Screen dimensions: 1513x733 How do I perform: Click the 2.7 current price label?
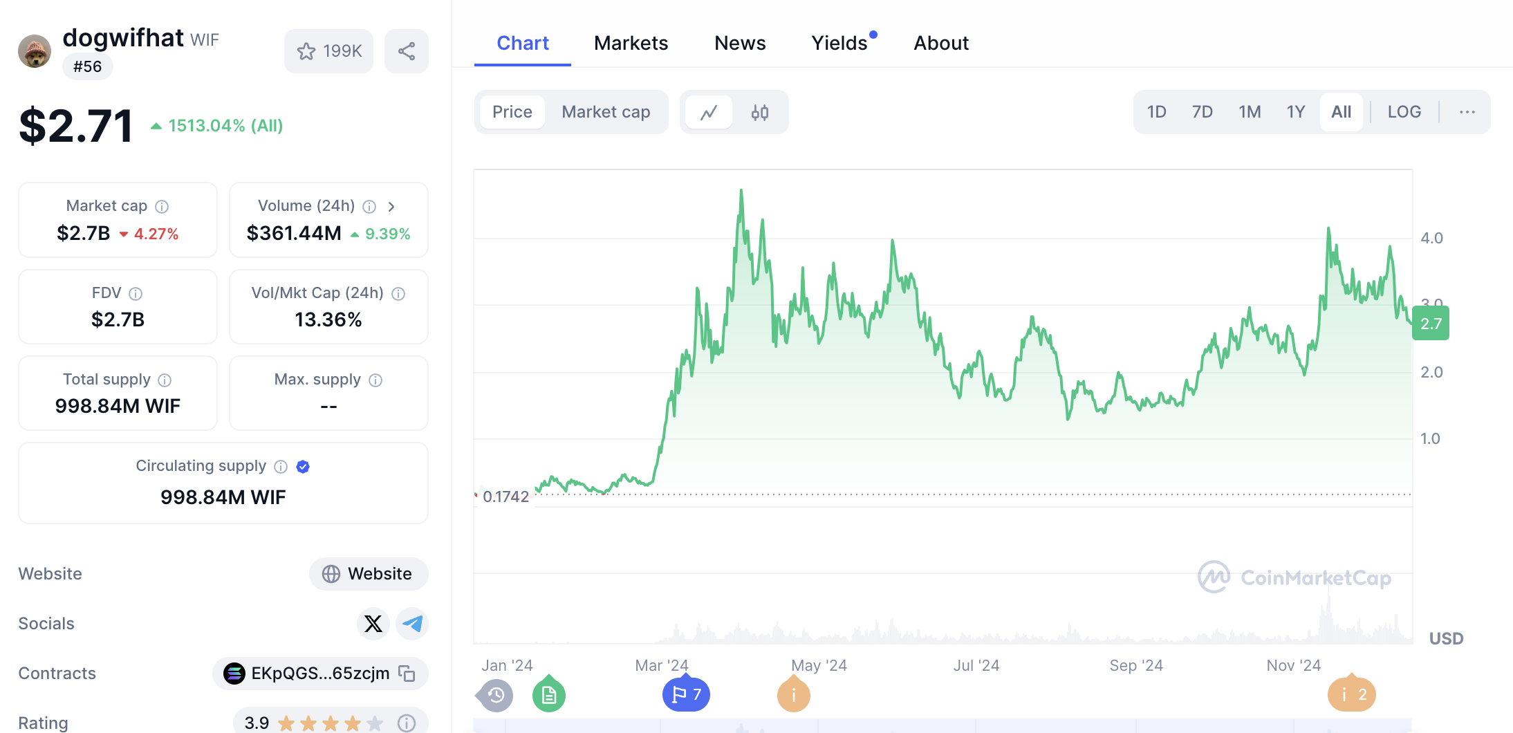(x=1431, y=324)
